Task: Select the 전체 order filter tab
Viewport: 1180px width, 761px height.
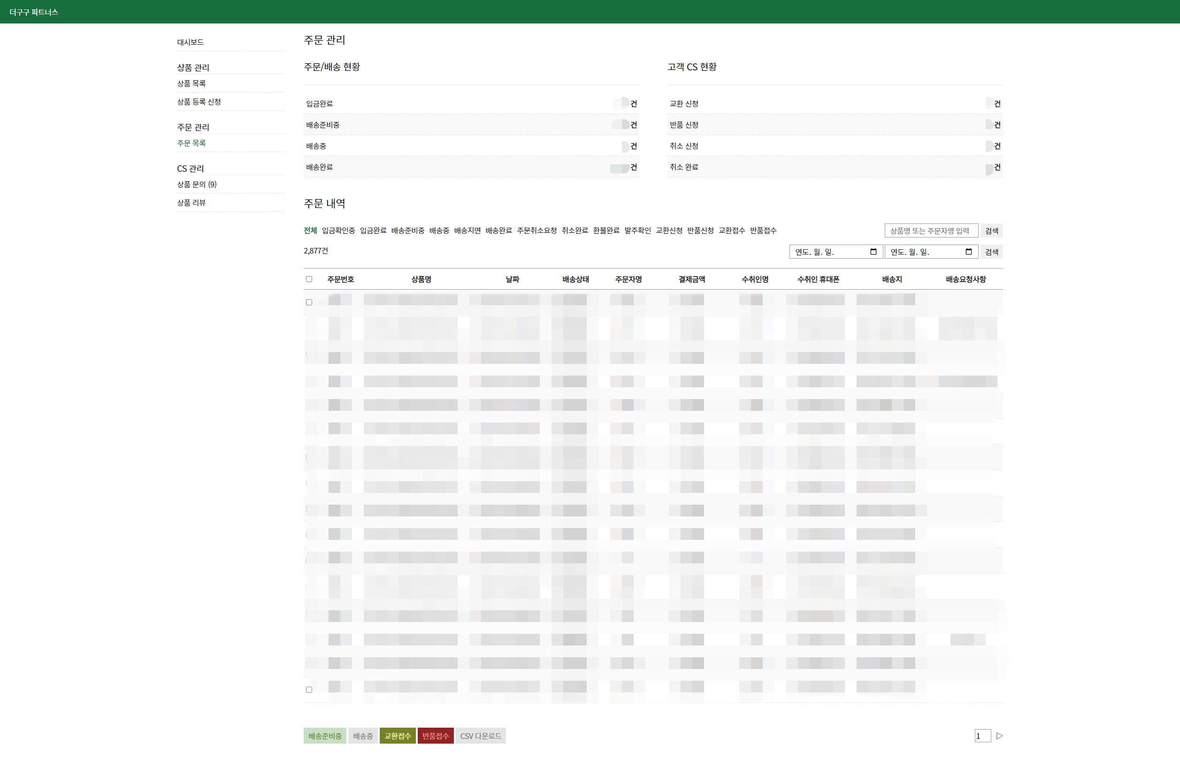Action: pos(310,231)
